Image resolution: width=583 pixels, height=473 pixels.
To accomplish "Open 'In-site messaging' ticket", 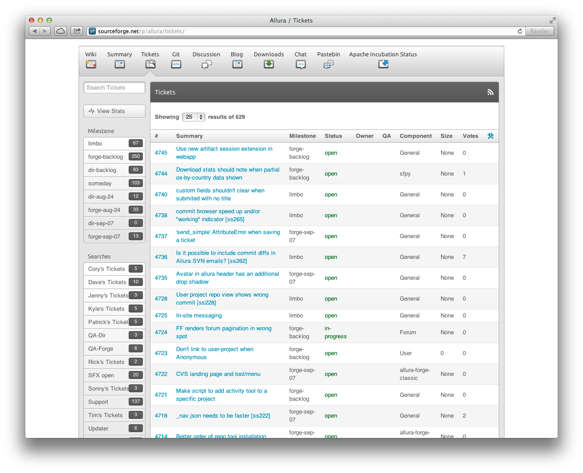I will tap(199, 316).
